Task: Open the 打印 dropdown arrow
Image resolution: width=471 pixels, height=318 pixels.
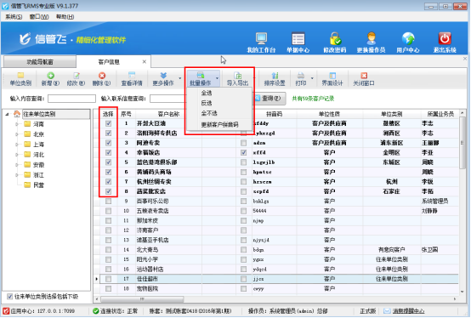Action: coord(312,79)
